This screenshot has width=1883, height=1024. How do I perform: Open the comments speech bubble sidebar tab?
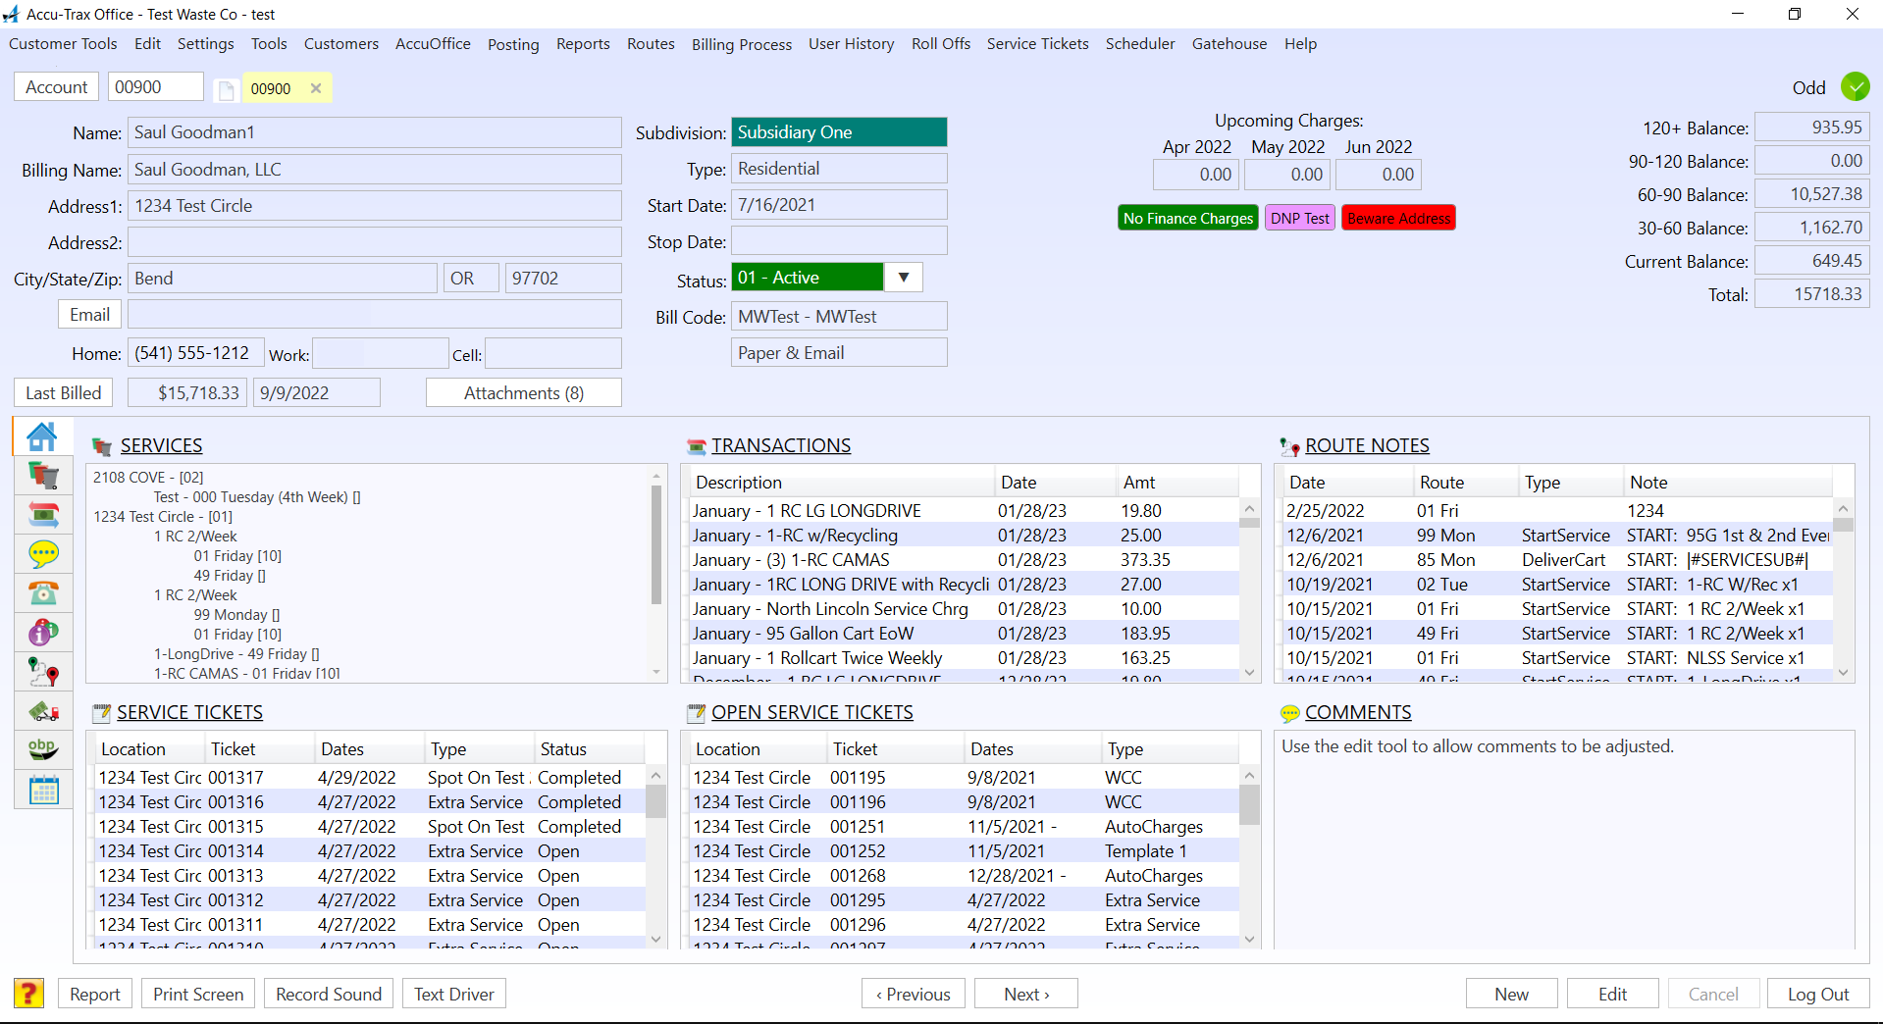(x=43, y=554)
